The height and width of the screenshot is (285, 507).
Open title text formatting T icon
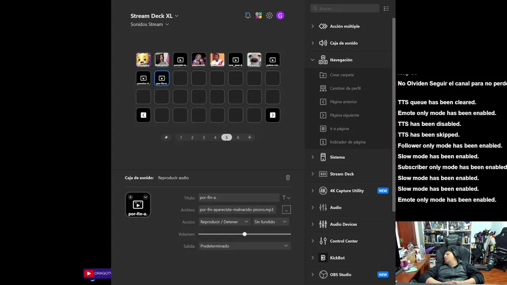coord(286,198)
